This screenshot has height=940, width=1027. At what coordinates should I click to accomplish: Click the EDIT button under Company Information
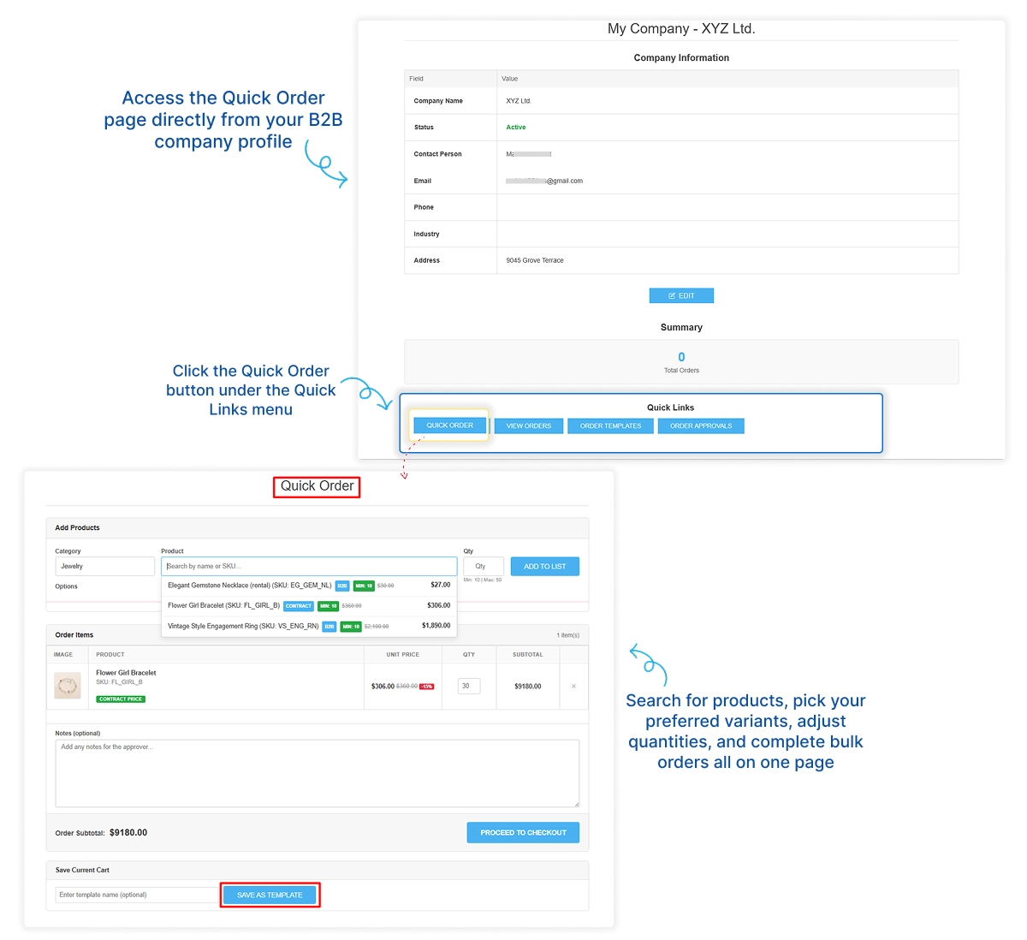[681, 295]
